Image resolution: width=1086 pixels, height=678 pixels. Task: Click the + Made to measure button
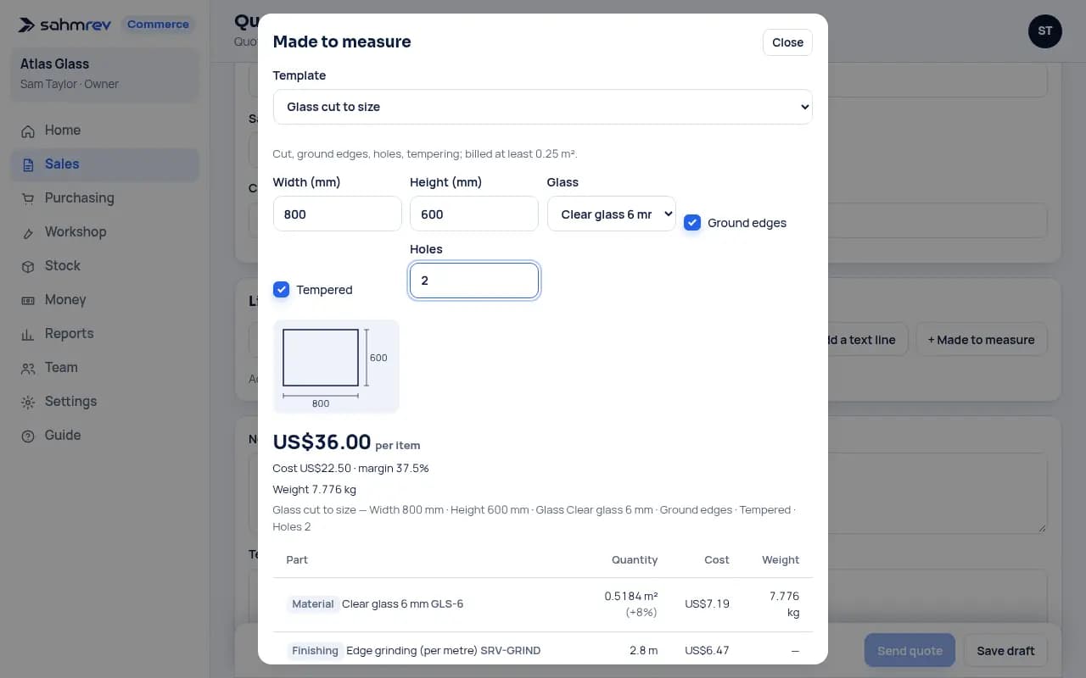[982, 340]
